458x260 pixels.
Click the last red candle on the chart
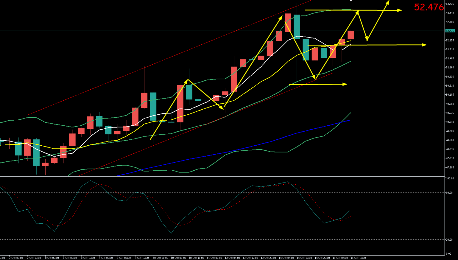351,35
